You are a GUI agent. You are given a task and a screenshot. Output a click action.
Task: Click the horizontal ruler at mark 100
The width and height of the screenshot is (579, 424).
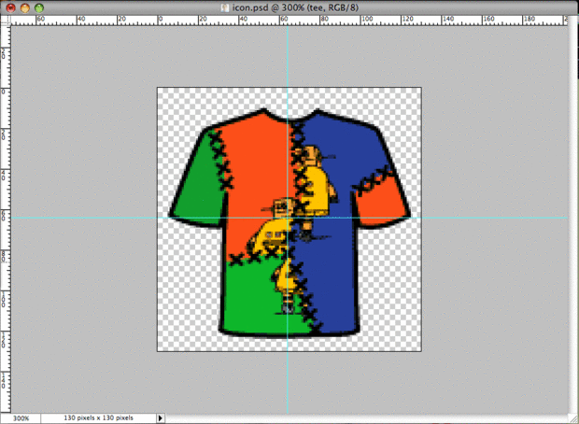click(367, 20)
